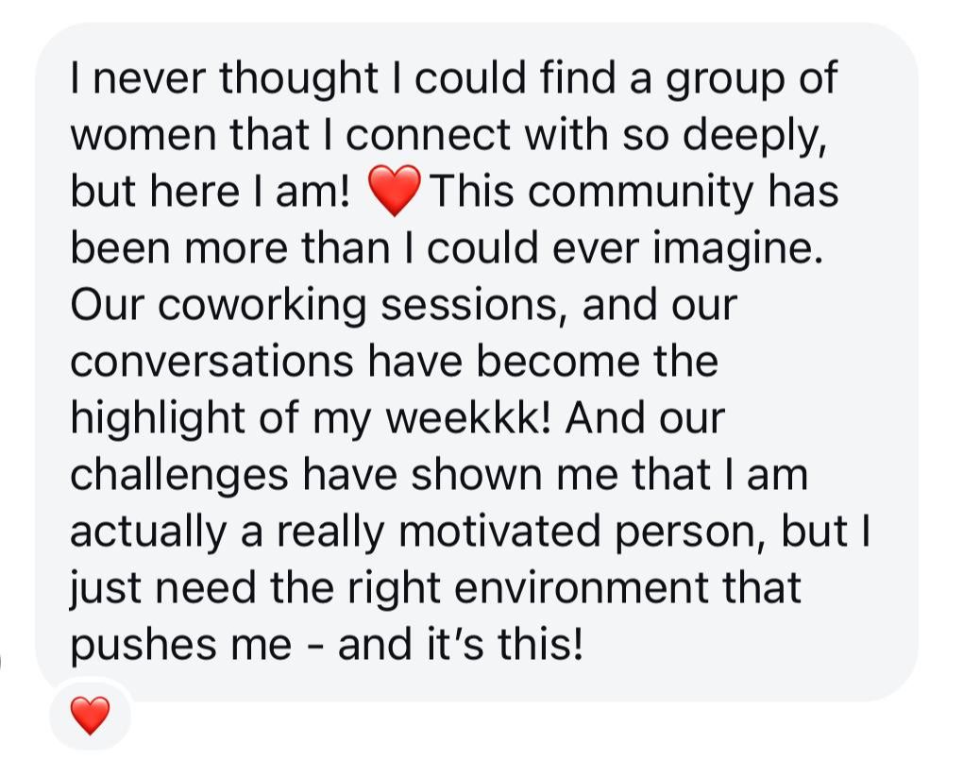
Task: Click the word 'group' in the first line
Action: 725,80
